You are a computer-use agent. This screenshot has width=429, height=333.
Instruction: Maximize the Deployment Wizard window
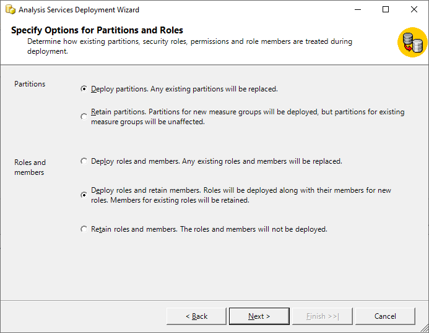[x=386, y=10]
